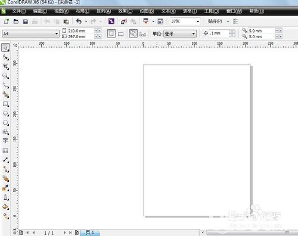Create a new document

(7, 21)
